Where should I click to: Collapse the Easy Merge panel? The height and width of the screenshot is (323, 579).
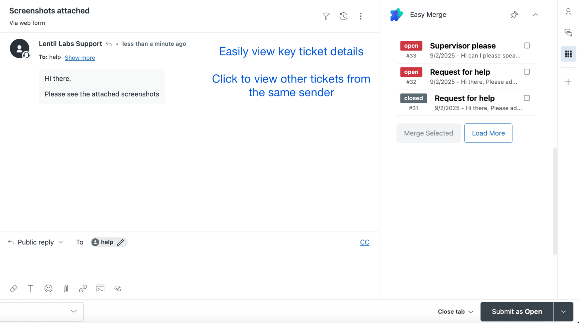coord(535,15)
